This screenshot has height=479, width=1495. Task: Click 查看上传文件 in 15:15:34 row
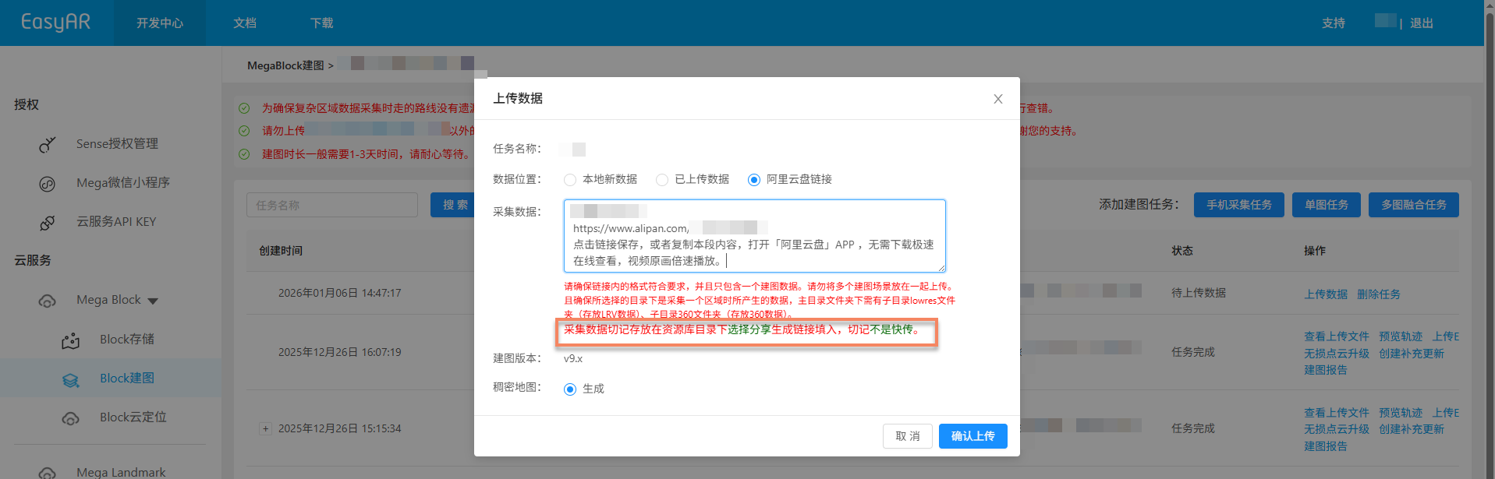coord(1337,413)
